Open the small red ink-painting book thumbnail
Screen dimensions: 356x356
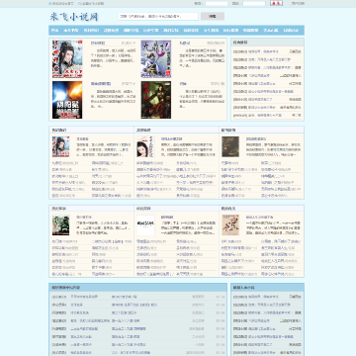click(230, 225)
